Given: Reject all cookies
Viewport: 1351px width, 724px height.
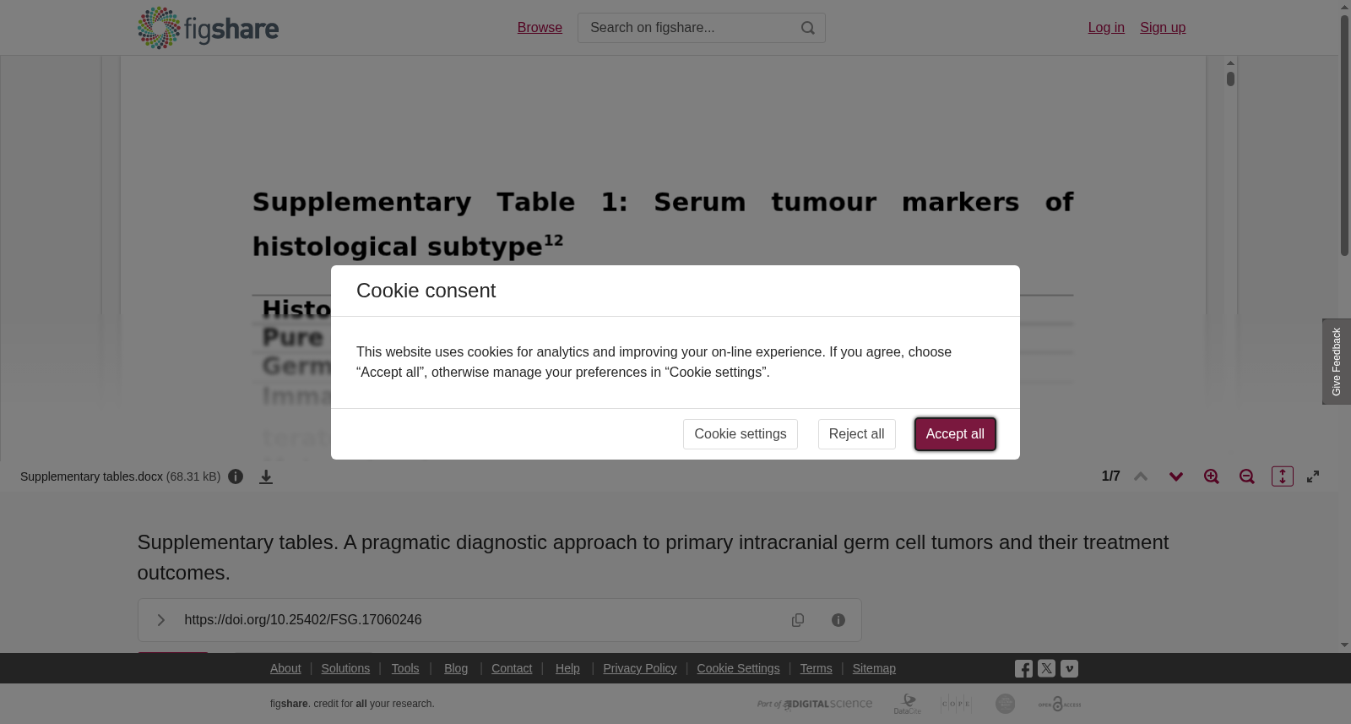Looking at the screenshot, I should (x=857, y=434).
